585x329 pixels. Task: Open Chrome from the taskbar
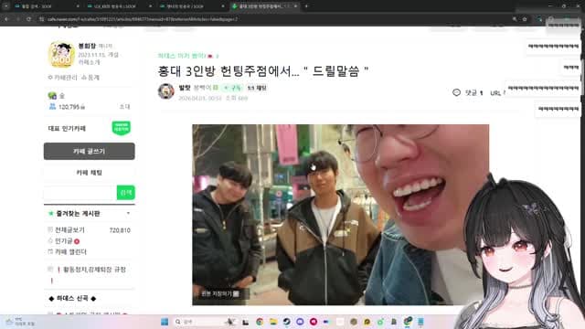[x=260, y=322]
